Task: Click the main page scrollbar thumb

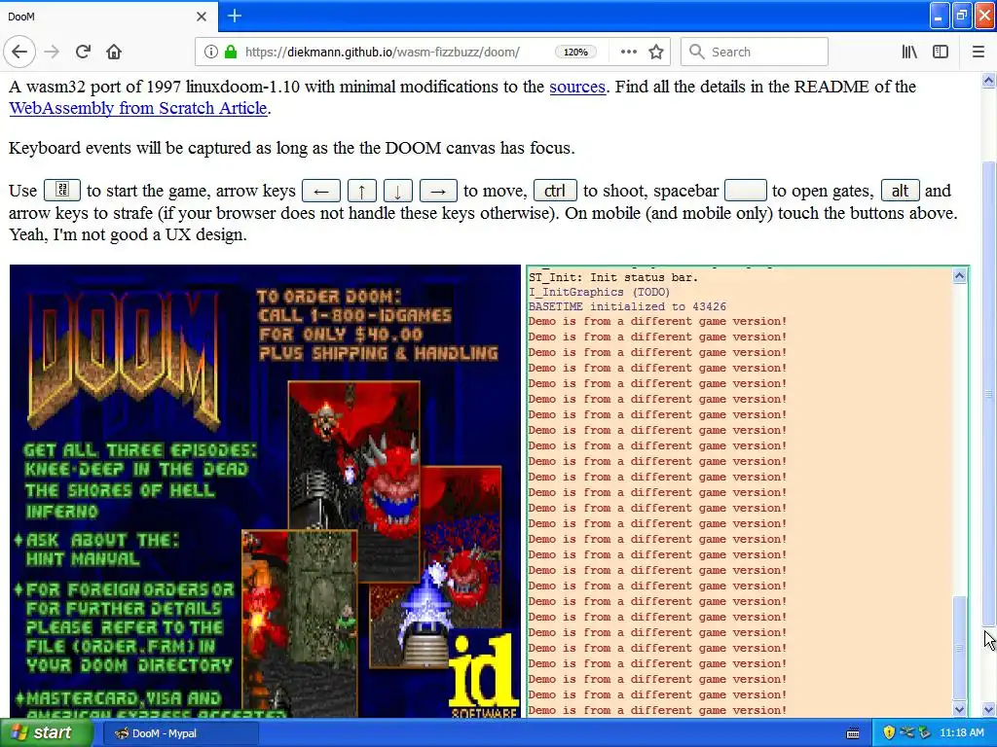Action: click(x=989, y=394)
